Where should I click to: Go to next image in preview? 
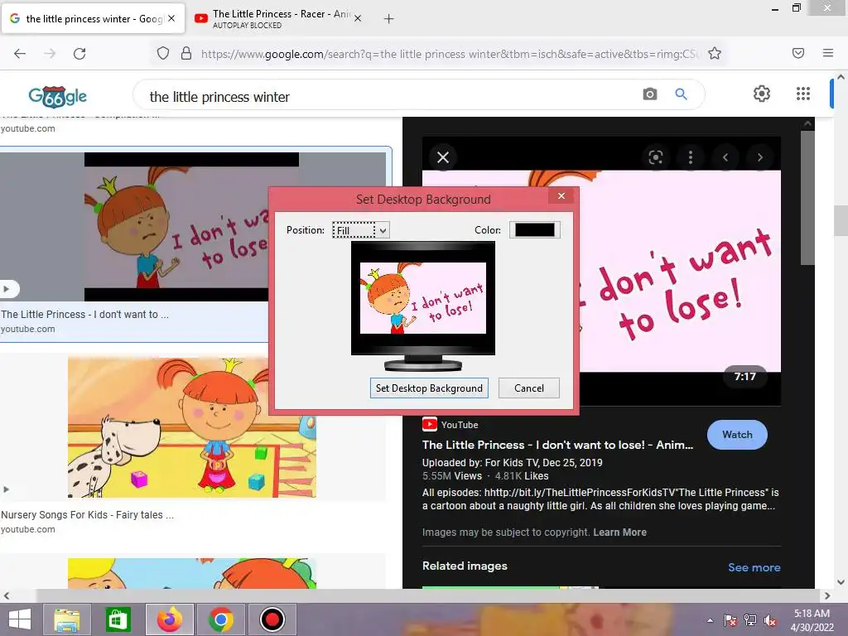pos(760,157)
